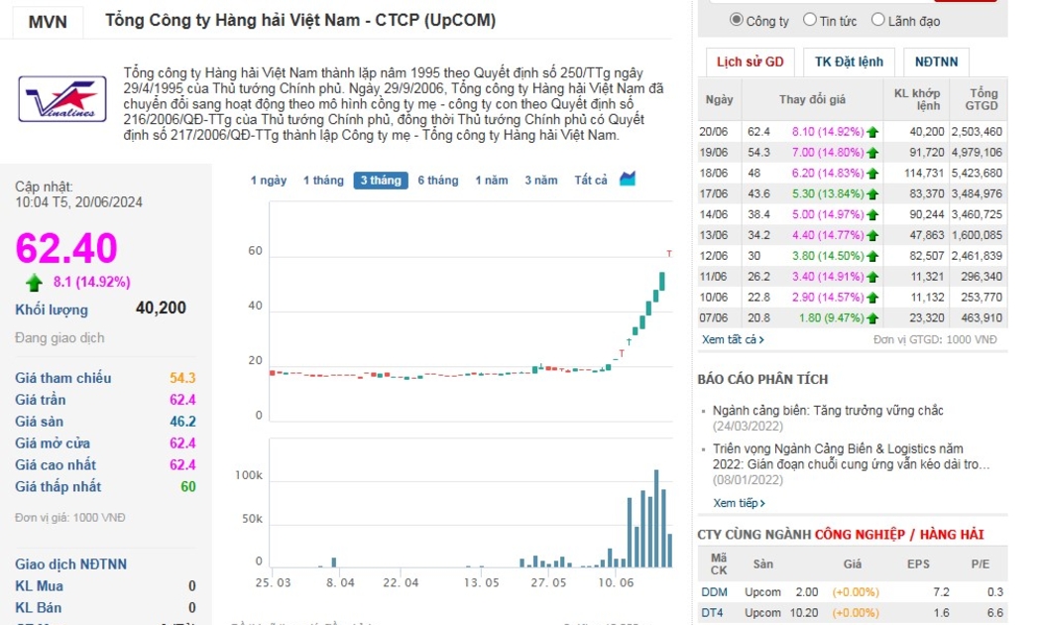Click green arrow in the 20/06 history row
Screen dimensions: 1041x625
872,132
